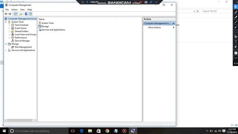
Task: Open Google Chrome from the taskbar
Action: click(107, 131)
